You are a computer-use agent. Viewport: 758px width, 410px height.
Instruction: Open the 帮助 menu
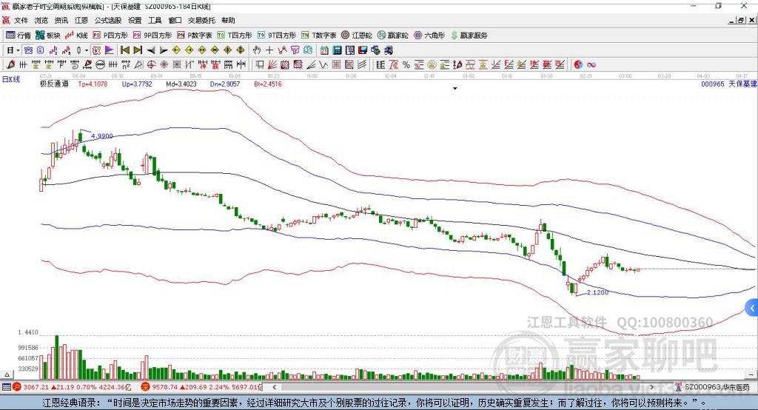[228, 20]
